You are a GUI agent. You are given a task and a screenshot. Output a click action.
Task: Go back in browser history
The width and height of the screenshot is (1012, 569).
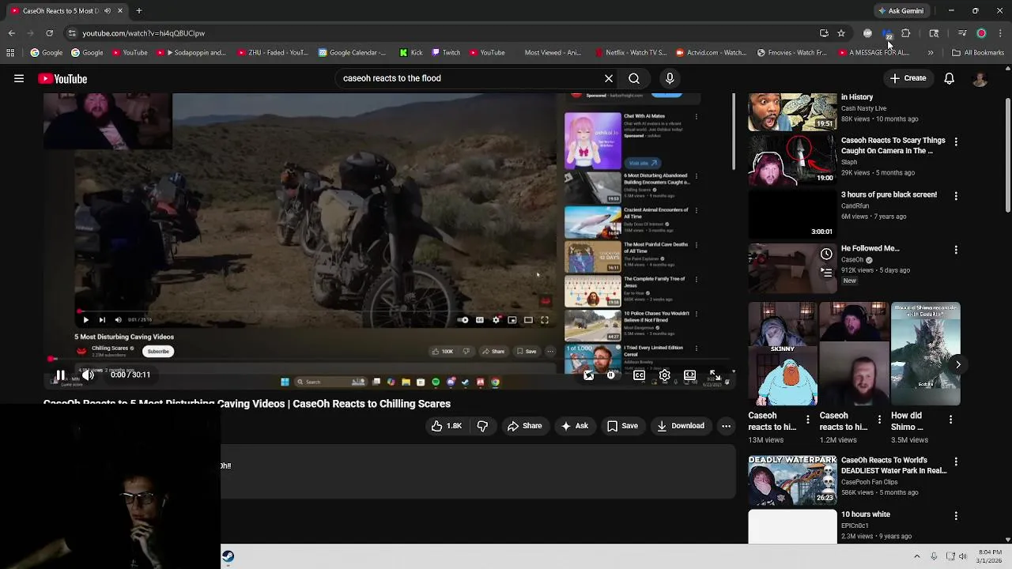pos(11,33)
